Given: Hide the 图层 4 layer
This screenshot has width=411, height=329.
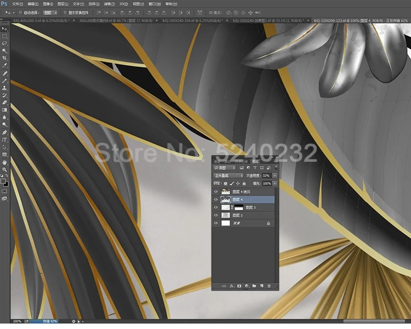Looking at the screenshot, I should point(216,200).
